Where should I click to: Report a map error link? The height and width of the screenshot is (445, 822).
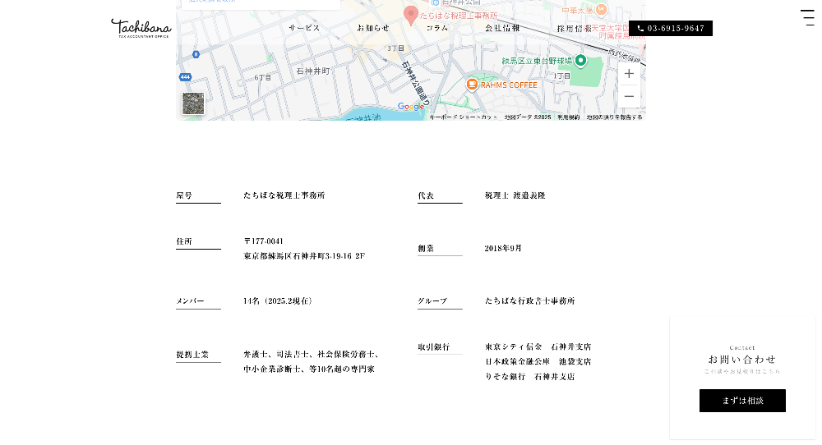pos(614,117)
